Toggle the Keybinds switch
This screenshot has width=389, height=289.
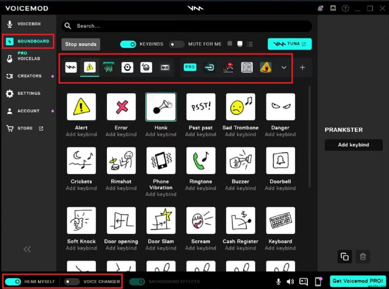tap(128, 44)
